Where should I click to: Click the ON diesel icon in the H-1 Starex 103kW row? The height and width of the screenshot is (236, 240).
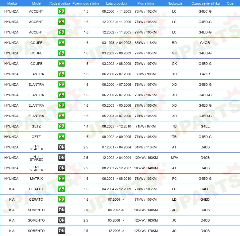[x=61, y=168]
